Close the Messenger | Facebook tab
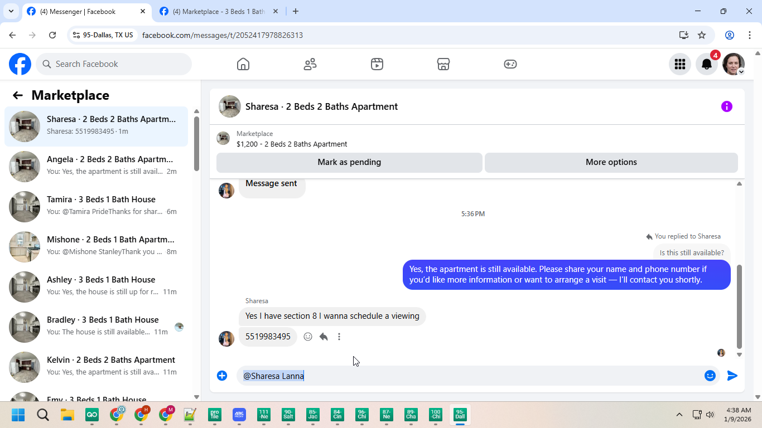Screen dimensions: 762x428 143,11
